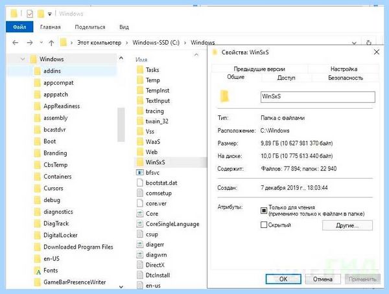Click the properties checkmark icon in title bar
The height and width of the screenshot is (294, 389).
[x=30, y=14]
